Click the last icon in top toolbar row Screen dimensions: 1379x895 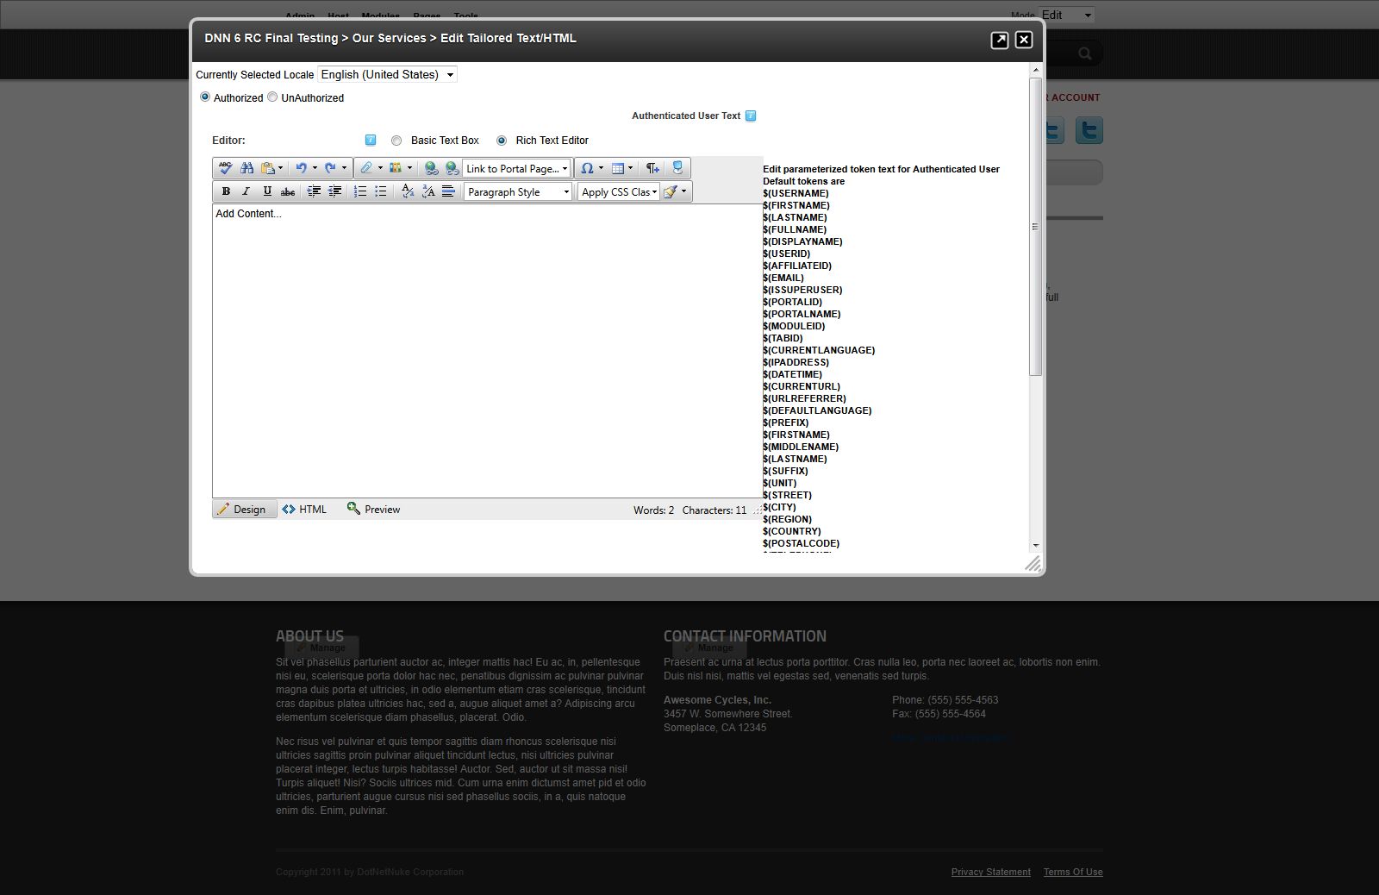click(677, 168)
